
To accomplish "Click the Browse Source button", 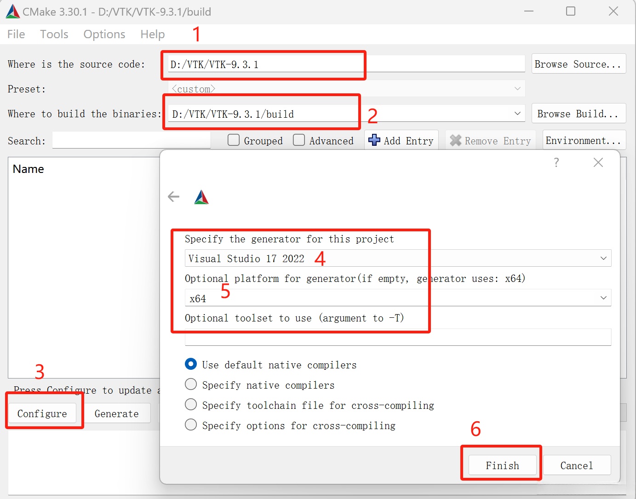I will (579, 64).
